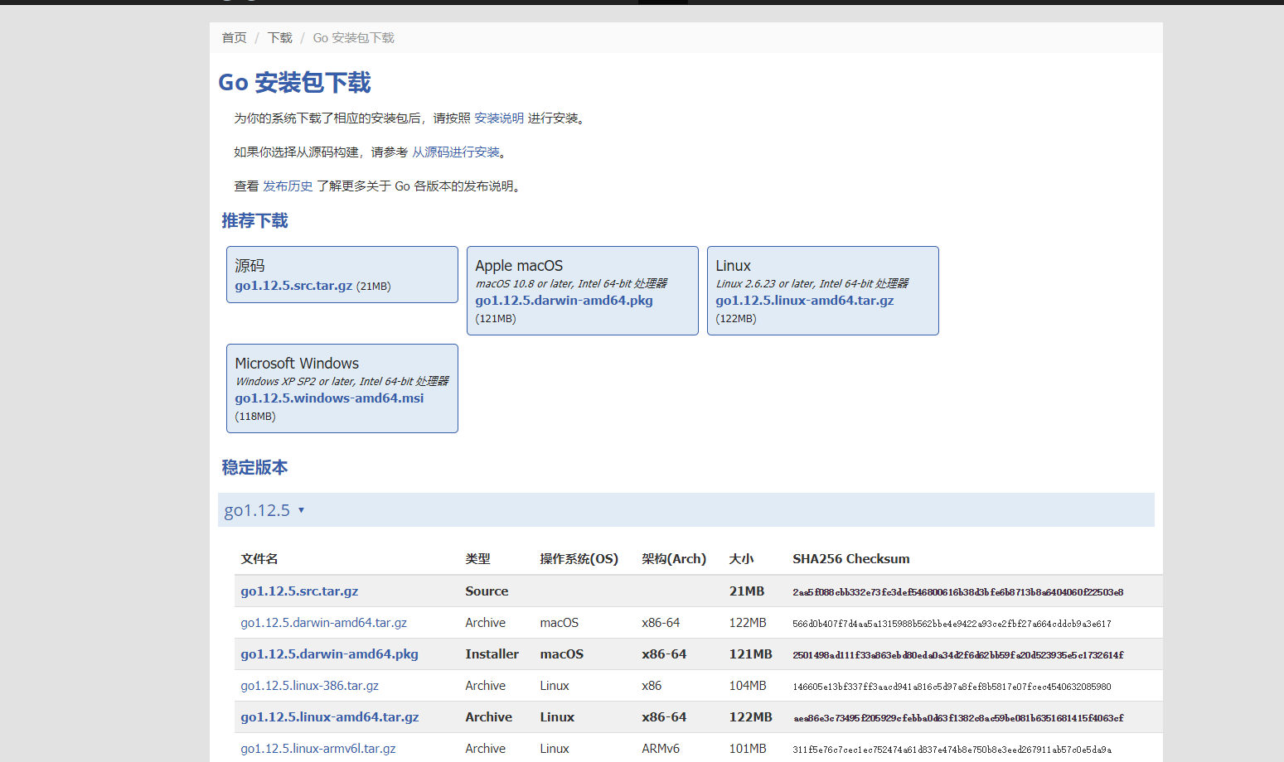Download go1.12.5.darwin-amd64.pkg from Apple macOS card
The image size is (1284, 762).
[564, 301]
